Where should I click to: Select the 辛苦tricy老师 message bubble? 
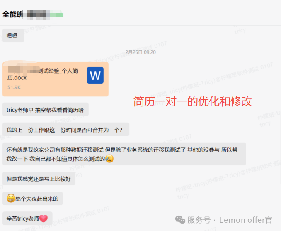[27, 219]
